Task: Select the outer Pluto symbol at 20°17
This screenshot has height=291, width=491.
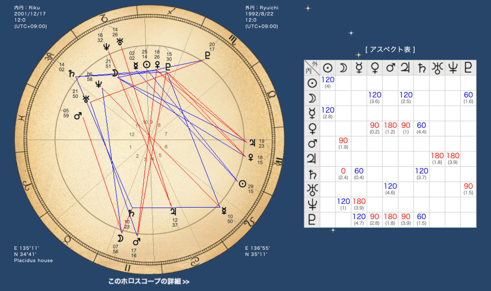Action: click(x=207, y=56)
